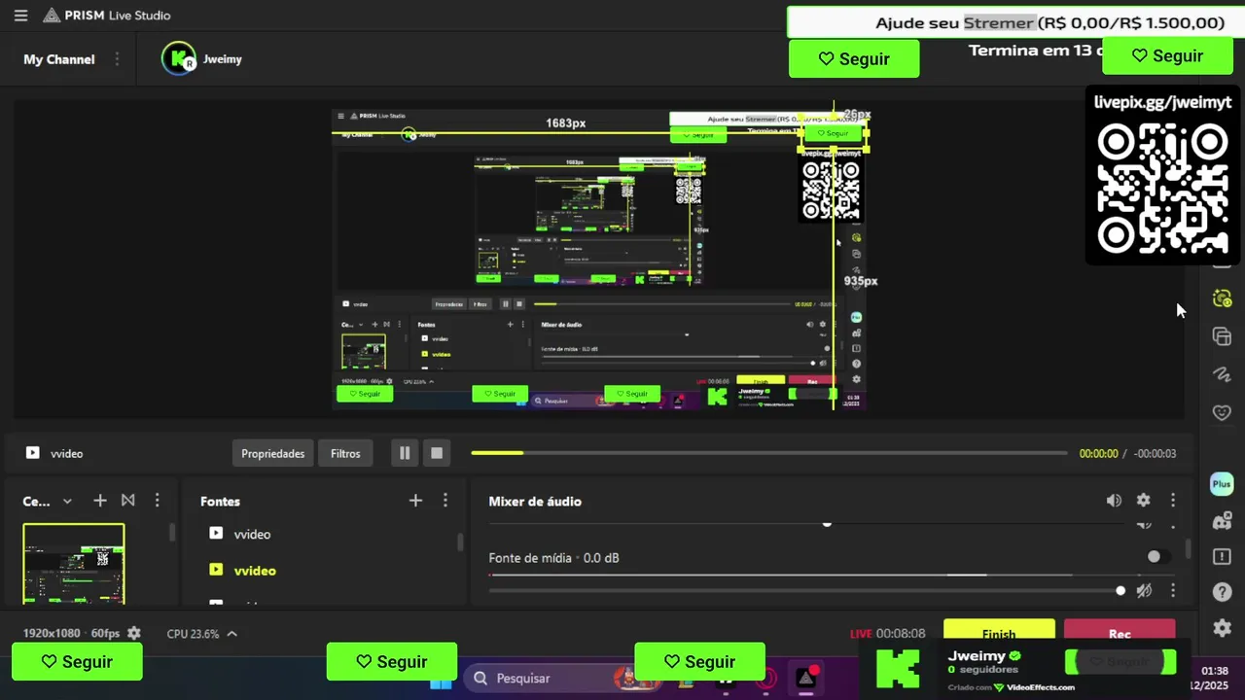Click the audio mixer scrollbar

click(1188, 549)
